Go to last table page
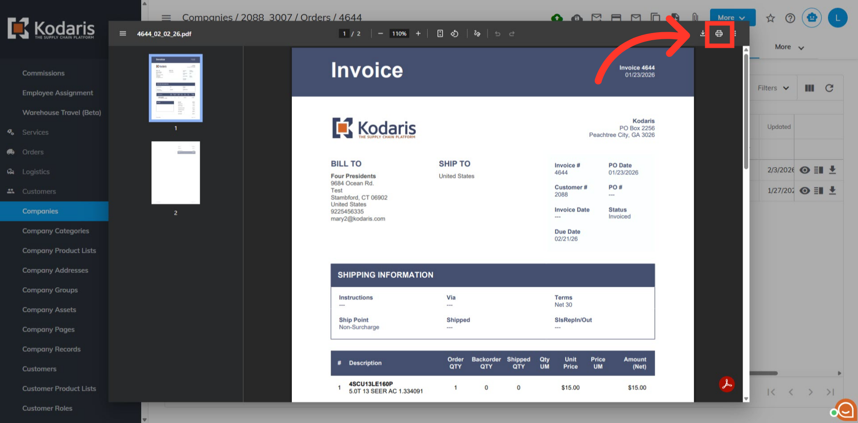This screenshot has height=423, width=858. pos(830,392)
